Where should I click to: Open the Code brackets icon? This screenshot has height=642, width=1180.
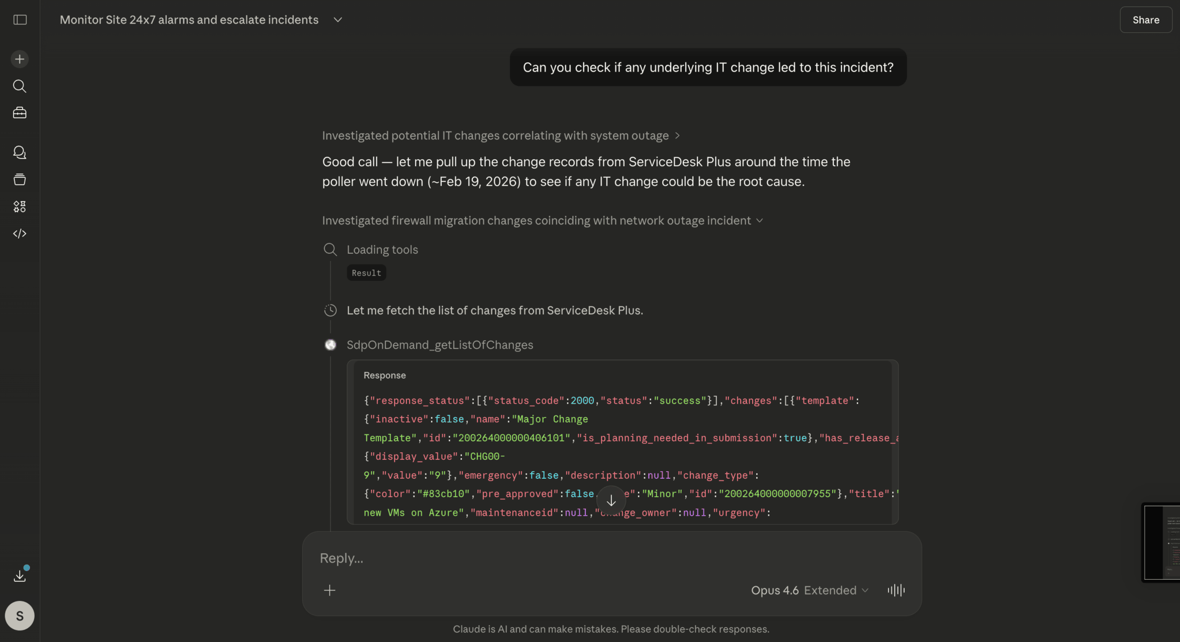20,234
